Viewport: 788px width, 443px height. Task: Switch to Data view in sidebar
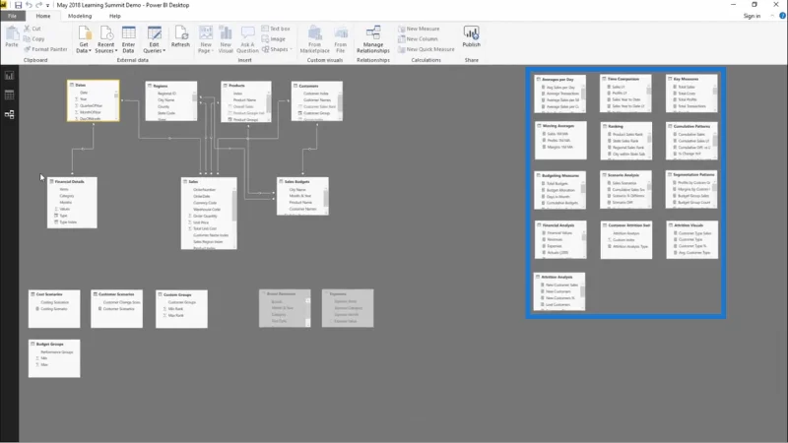[9, 95]
